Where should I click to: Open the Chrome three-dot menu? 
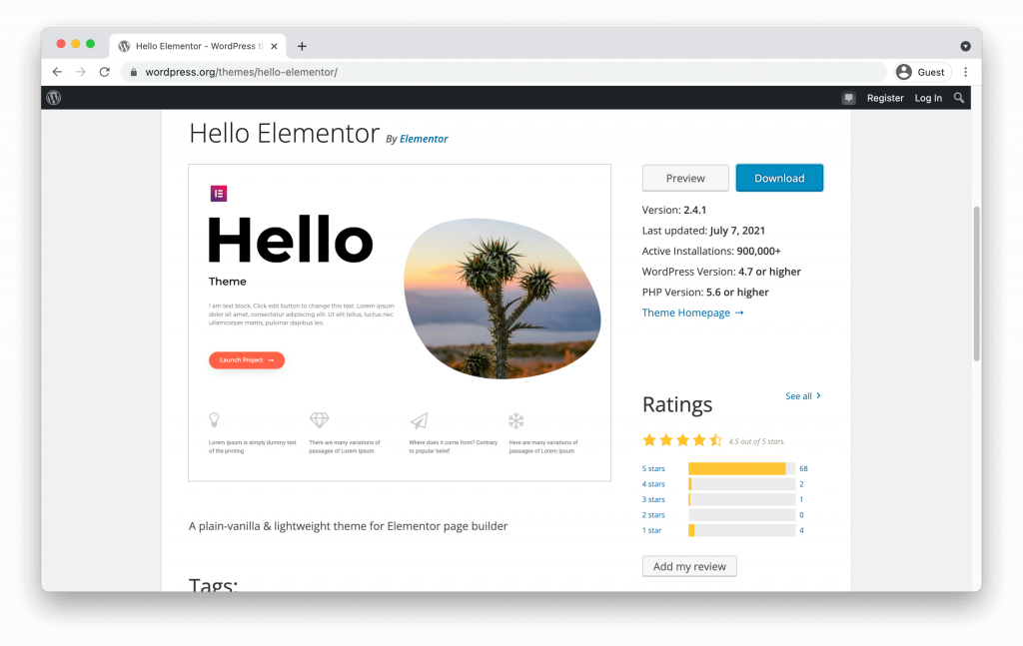965,72
